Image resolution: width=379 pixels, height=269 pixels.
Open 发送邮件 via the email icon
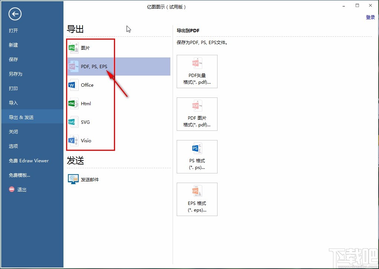click(73, 179)
